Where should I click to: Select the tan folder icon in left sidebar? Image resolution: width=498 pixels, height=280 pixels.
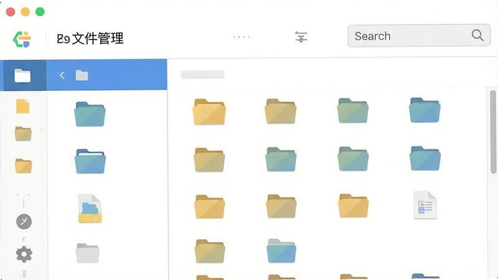point(23,134)
